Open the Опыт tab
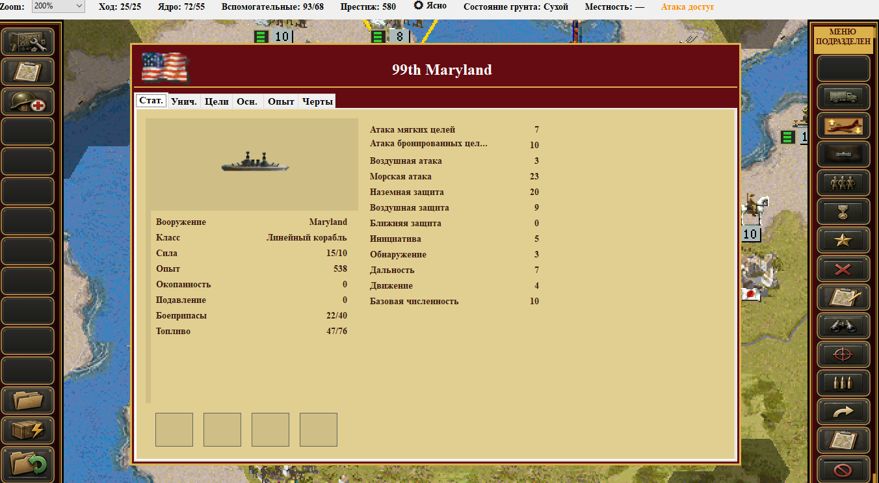This screenshot has height=483, width=879. click(282, 101)
